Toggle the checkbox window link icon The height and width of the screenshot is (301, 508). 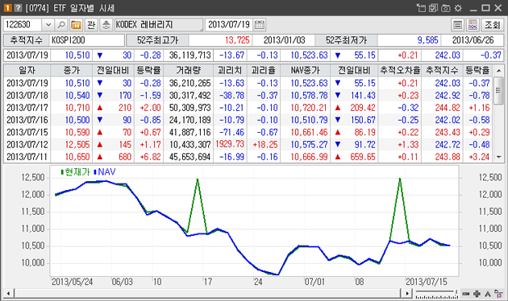[x=434, y=8]
